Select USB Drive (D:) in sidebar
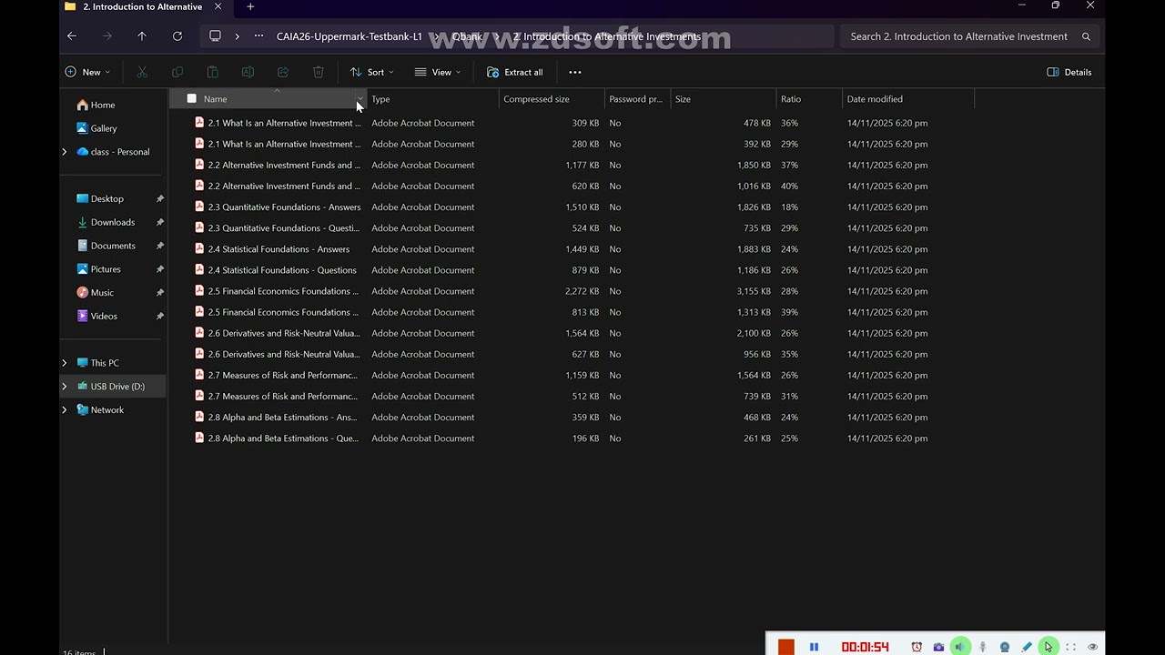Viewport: 1165px width, 655px height. (117, 387)
